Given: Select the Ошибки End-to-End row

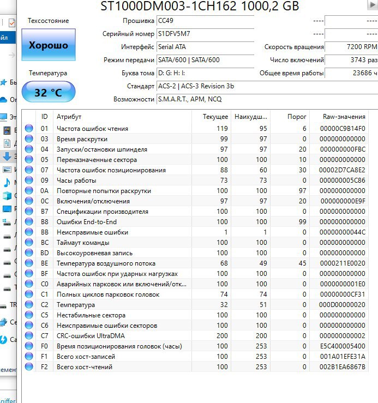Looking at the screenshot, I should (195, 221).
